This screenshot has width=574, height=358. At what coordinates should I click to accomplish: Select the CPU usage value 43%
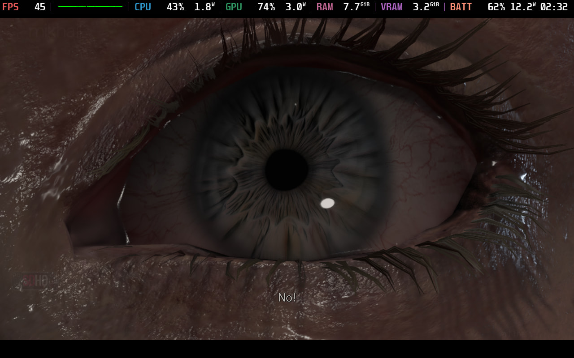[175, 7]
